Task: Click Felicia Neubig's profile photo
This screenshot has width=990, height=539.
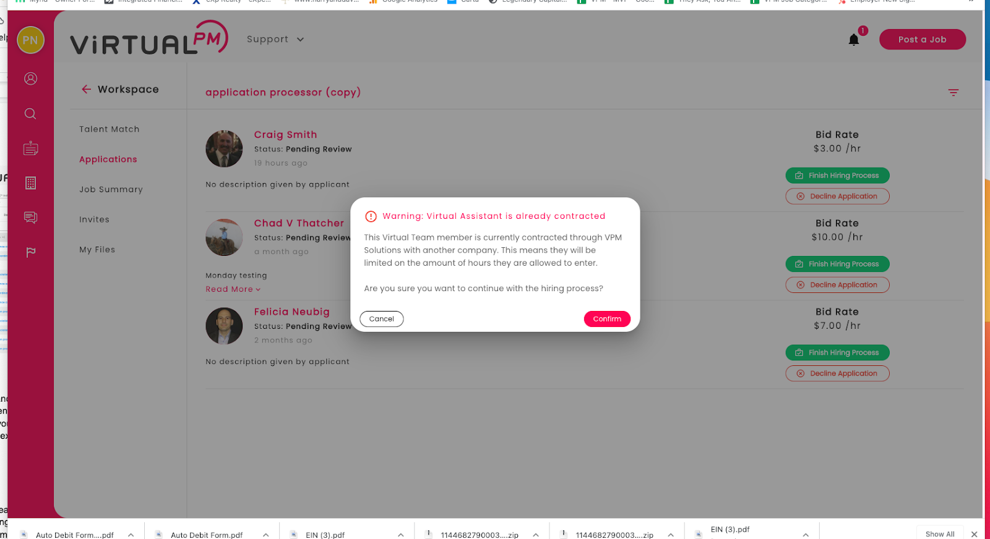Action: (224, 326)
